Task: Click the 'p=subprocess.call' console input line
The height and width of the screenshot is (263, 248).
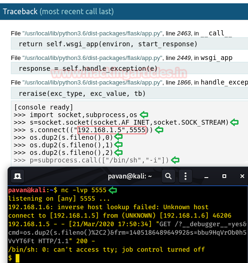Action: [91, 160]
